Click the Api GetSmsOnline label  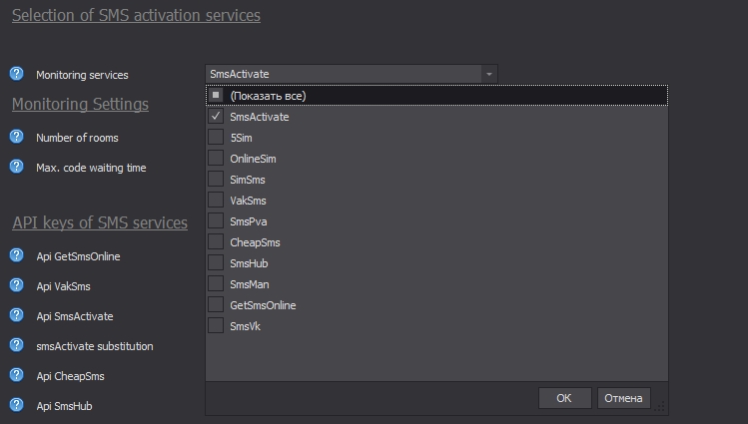(78, 256)
